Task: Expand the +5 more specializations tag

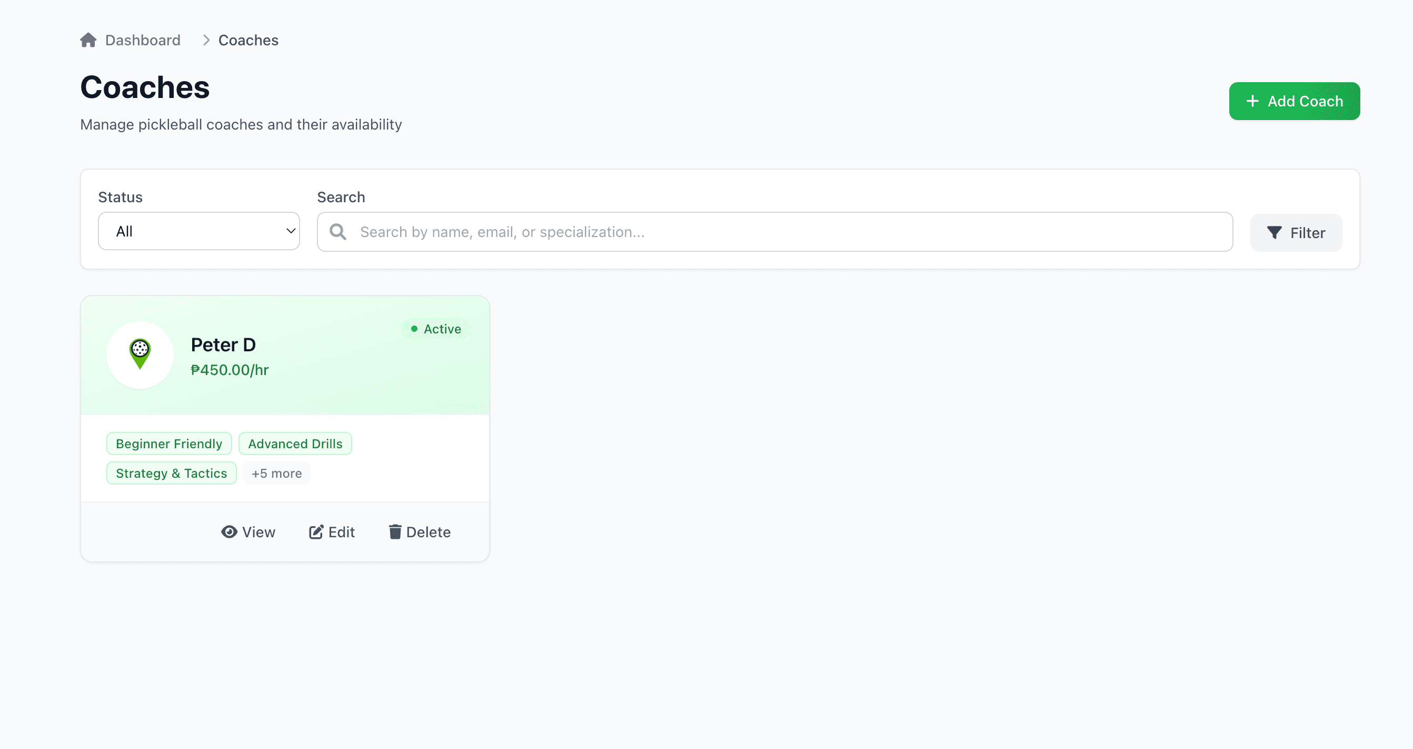Action: click(276, 472)
